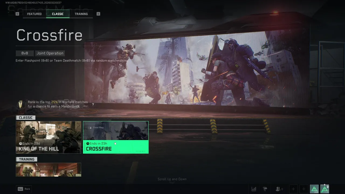Click the Q key previous-tab hint

coord(18,14)
